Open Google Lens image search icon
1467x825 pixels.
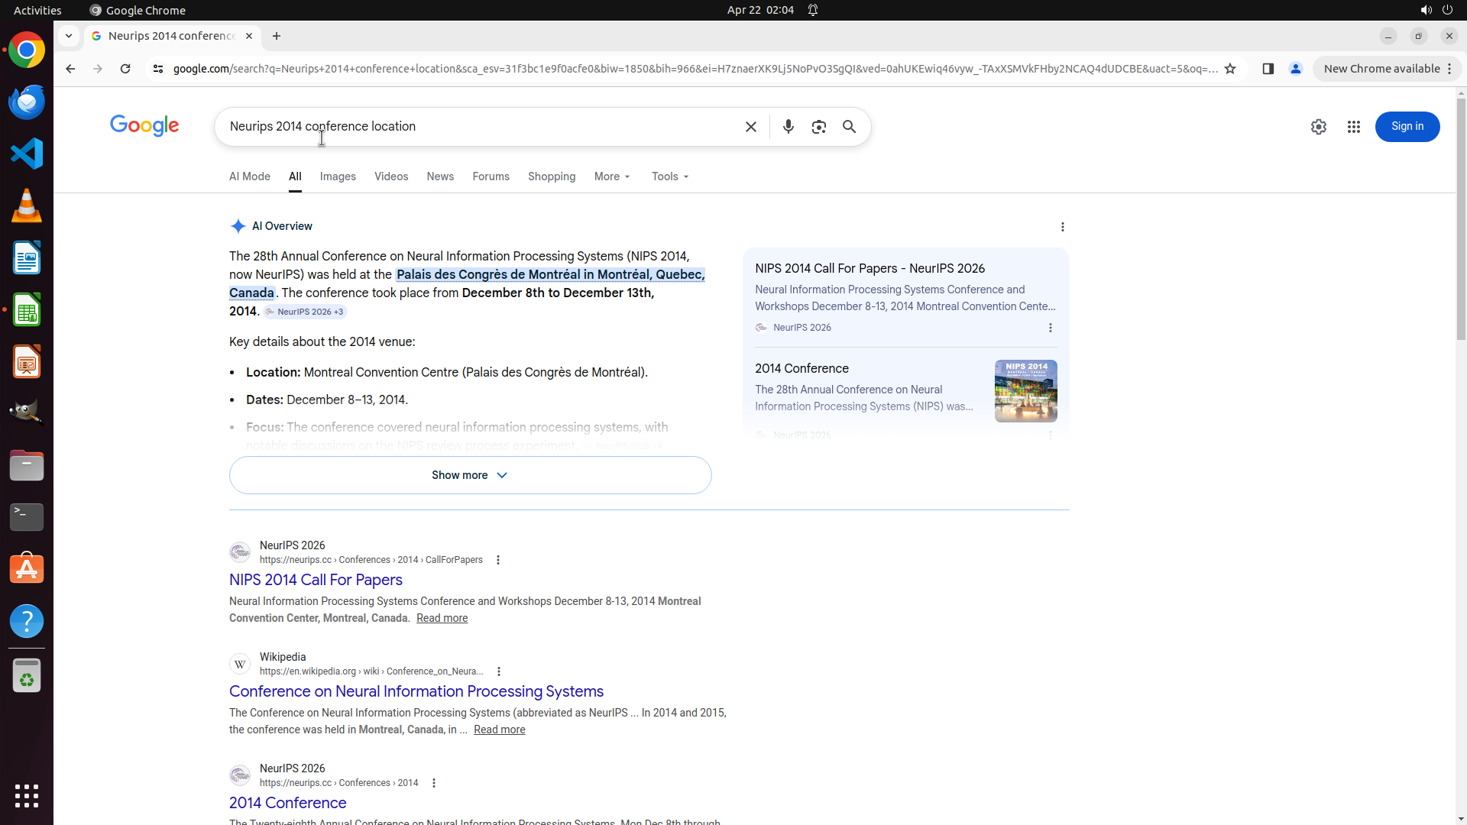pyautogui.click(x=818, y=127)
